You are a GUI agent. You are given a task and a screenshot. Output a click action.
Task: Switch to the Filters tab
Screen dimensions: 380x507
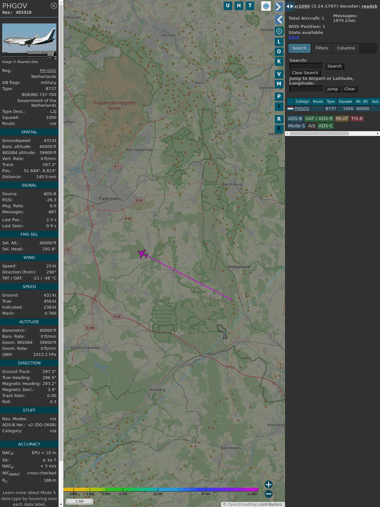[x=322, y=48]
